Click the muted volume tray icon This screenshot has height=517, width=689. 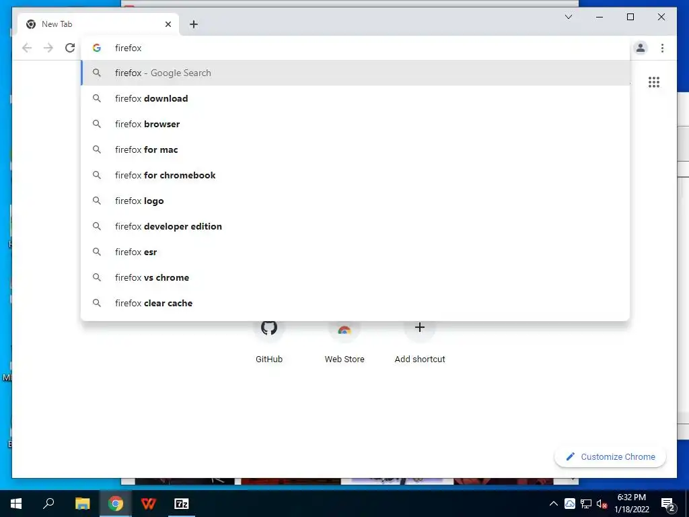[x=602, y=504]
